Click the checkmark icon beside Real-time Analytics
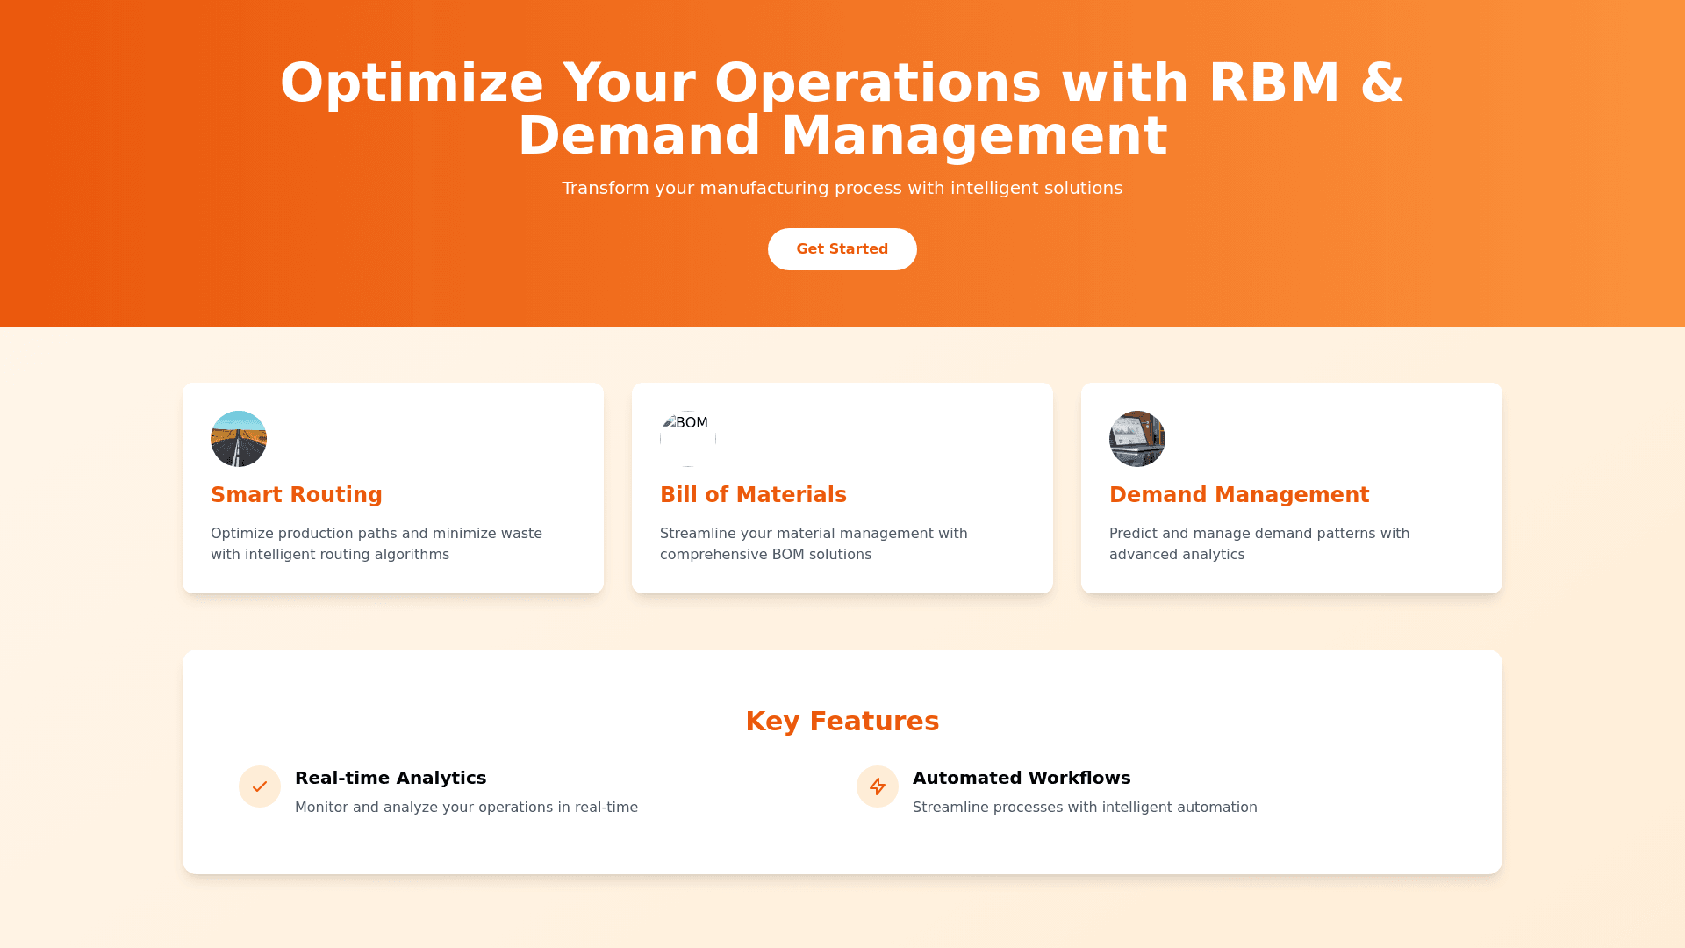 click(x=260, y=786)
